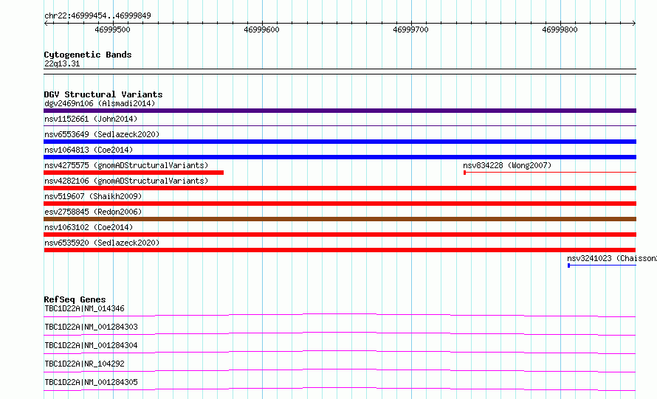Click the magenta TBC1D22A|NM_014346 gene line

point(340,315)
